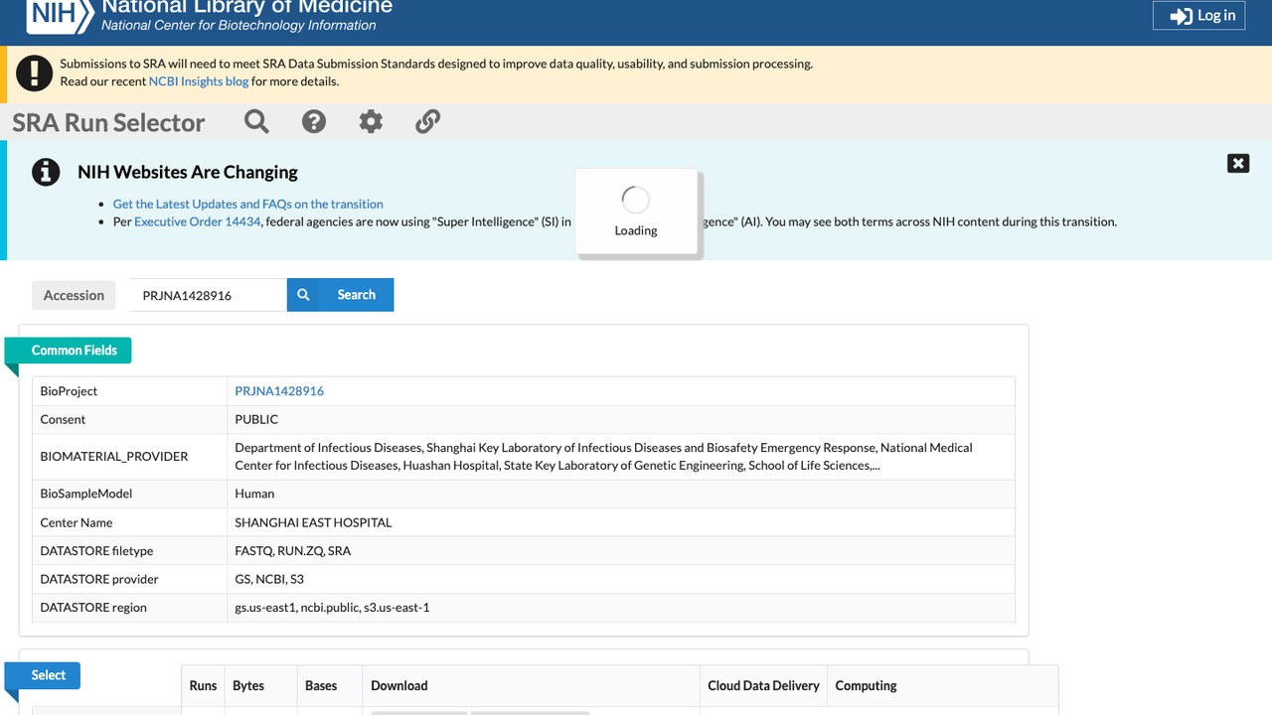Click the blue Search button
Screen dimensions: 1272x715
(341, 295)
